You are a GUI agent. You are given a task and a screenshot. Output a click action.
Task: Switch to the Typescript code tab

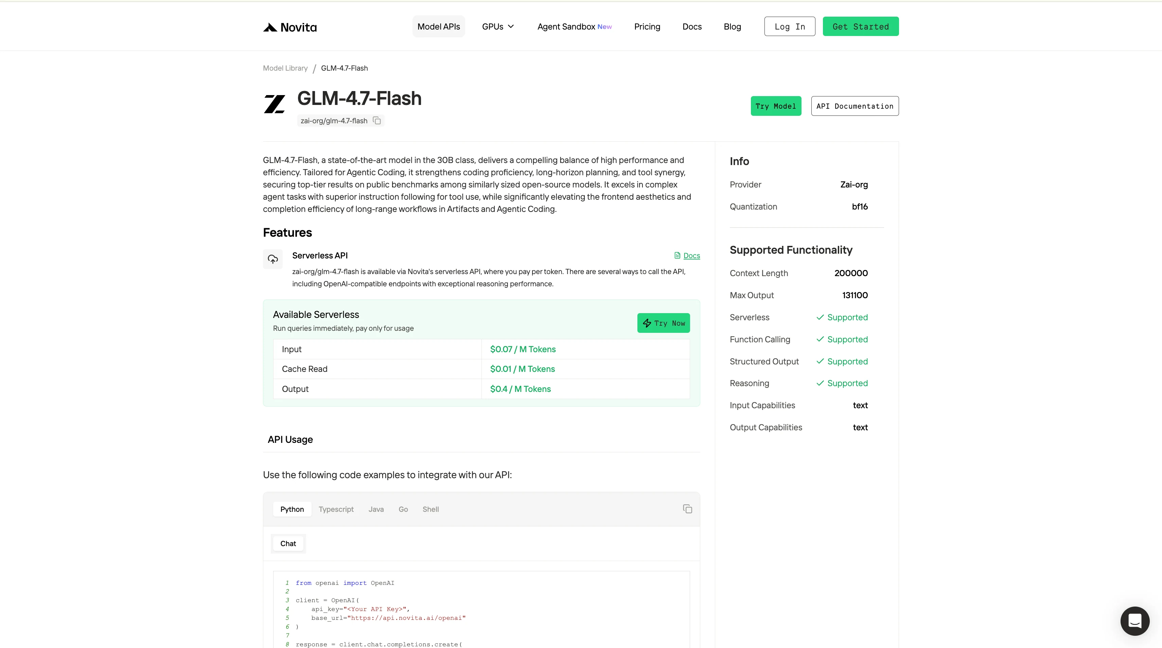click(x=336, y=509)
